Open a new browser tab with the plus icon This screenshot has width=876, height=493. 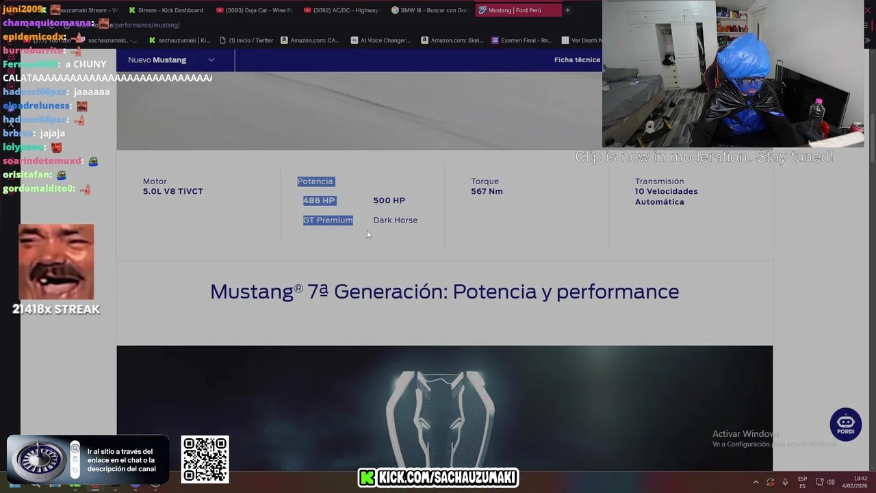567,10
